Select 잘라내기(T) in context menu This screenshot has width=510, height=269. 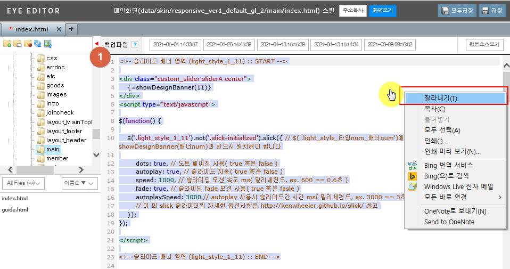point(456,98)
